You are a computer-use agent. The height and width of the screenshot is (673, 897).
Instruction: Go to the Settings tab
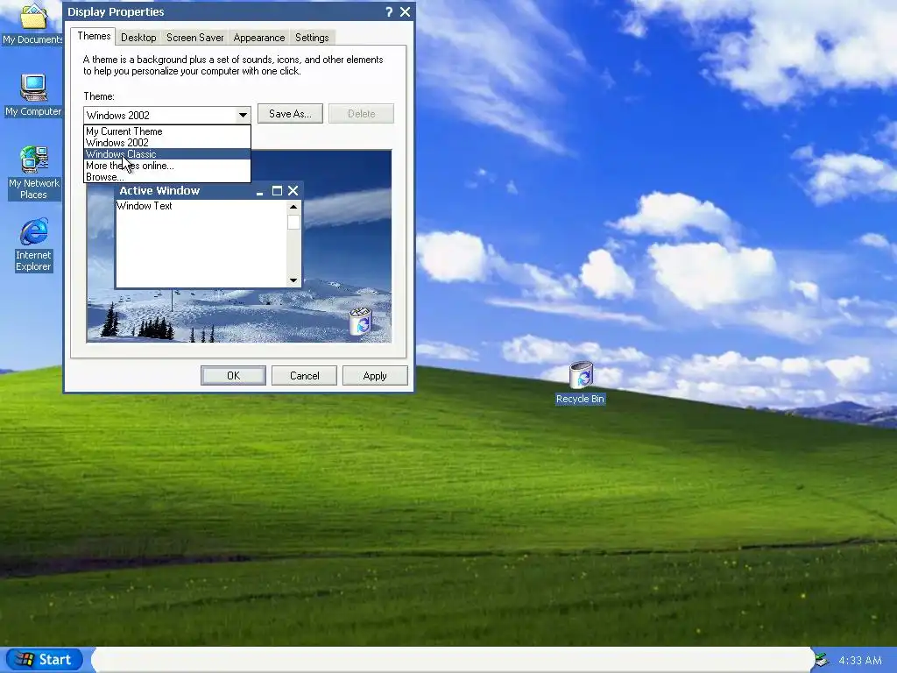(x=312, y=38)
